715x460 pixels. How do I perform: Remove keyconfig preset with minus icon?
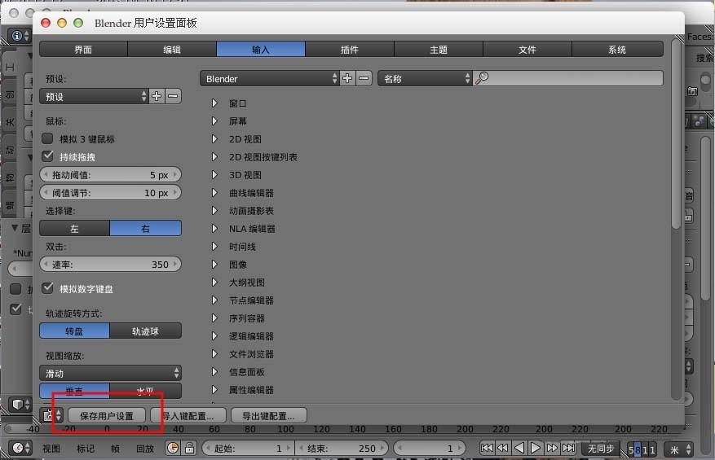[x=364, y=78]
